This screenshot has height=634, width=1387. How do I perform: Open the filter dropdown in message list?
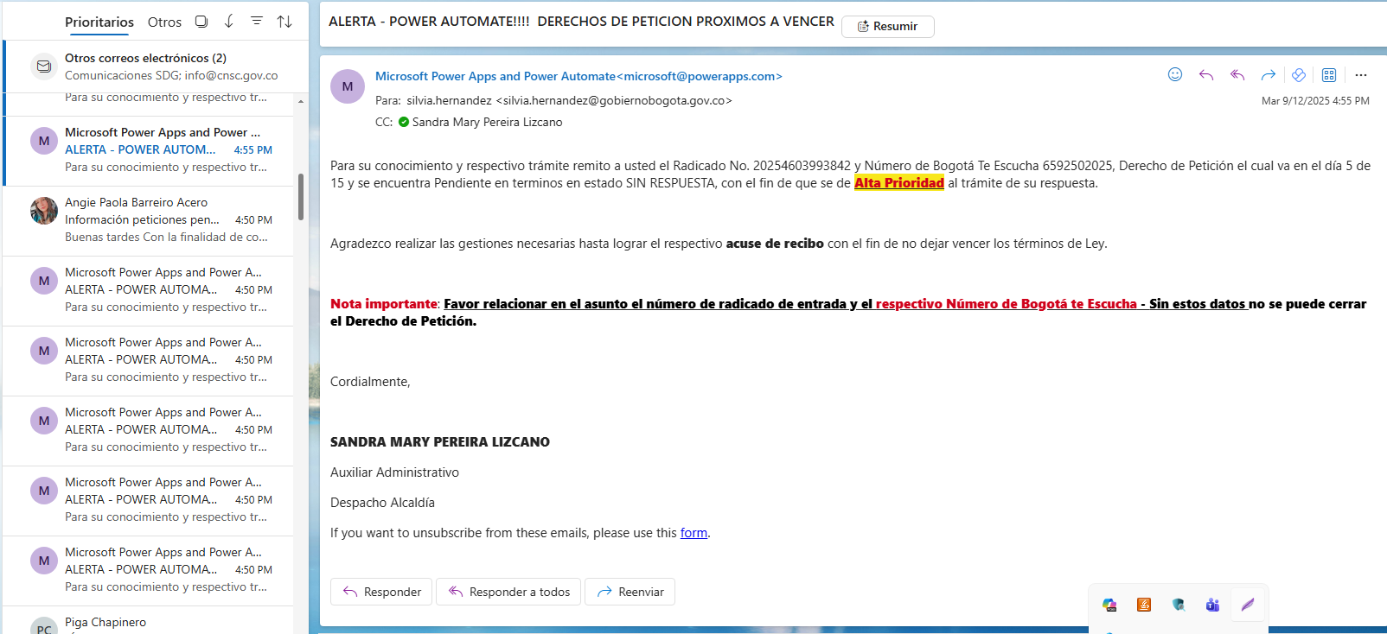(x=257, y=22)
